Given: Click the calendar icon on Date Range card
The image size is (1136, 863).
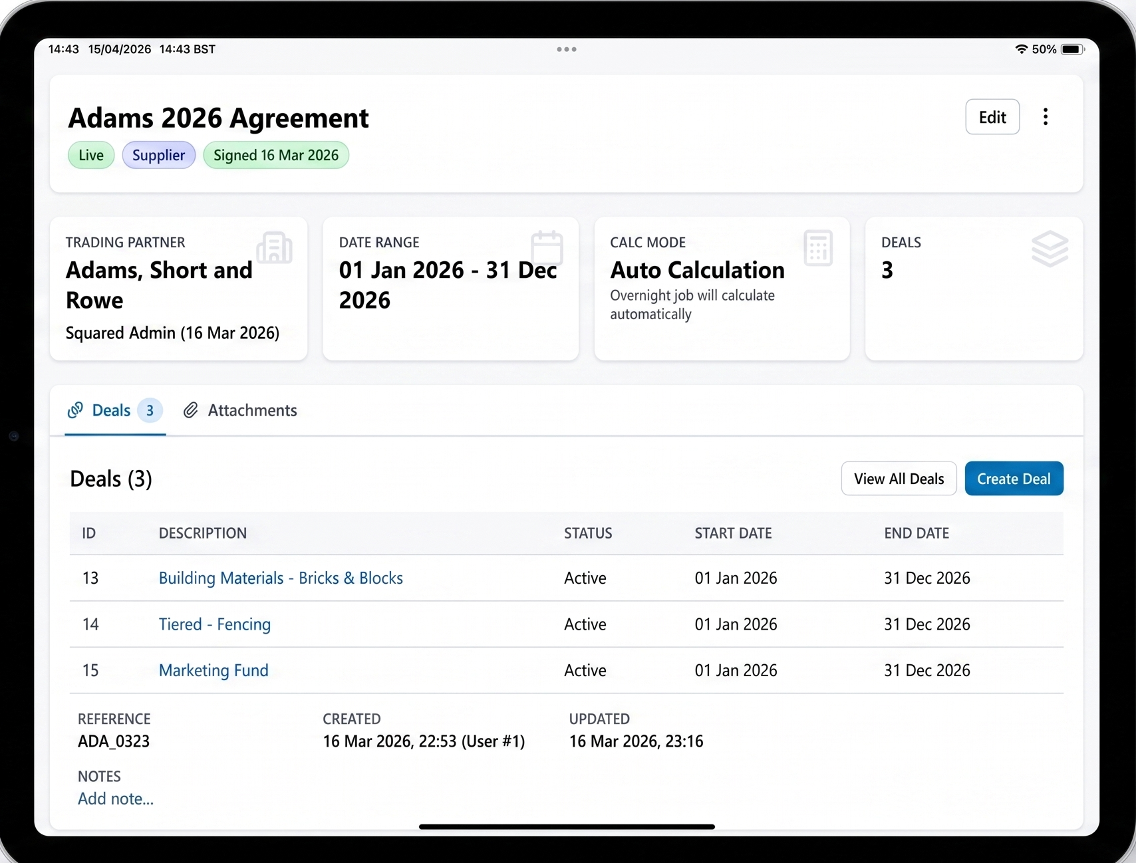Looking at the screenshot, I should [x=547, y=248].
